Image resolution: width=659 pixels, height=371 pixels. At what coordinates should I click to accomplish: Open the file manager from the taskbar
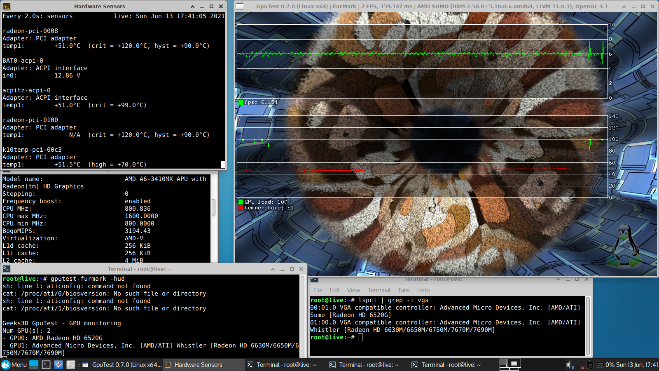[70, 365]
